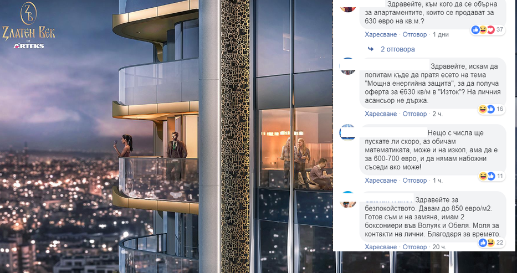Reply to the comment posted 1 ч. ago

[x=414, y=181]
